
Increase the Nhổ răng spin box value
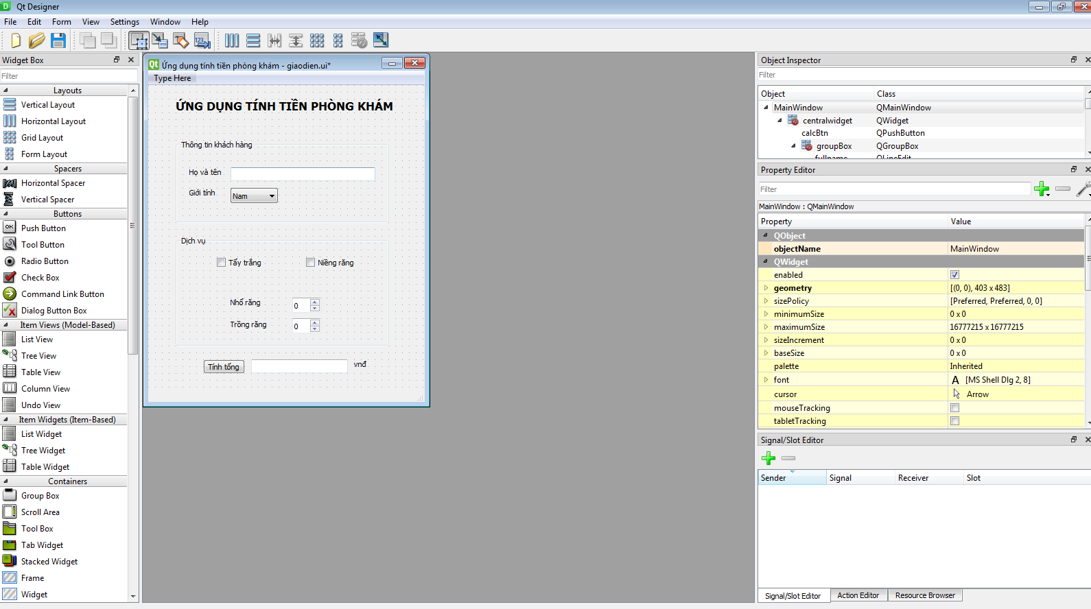pos(315,302)
